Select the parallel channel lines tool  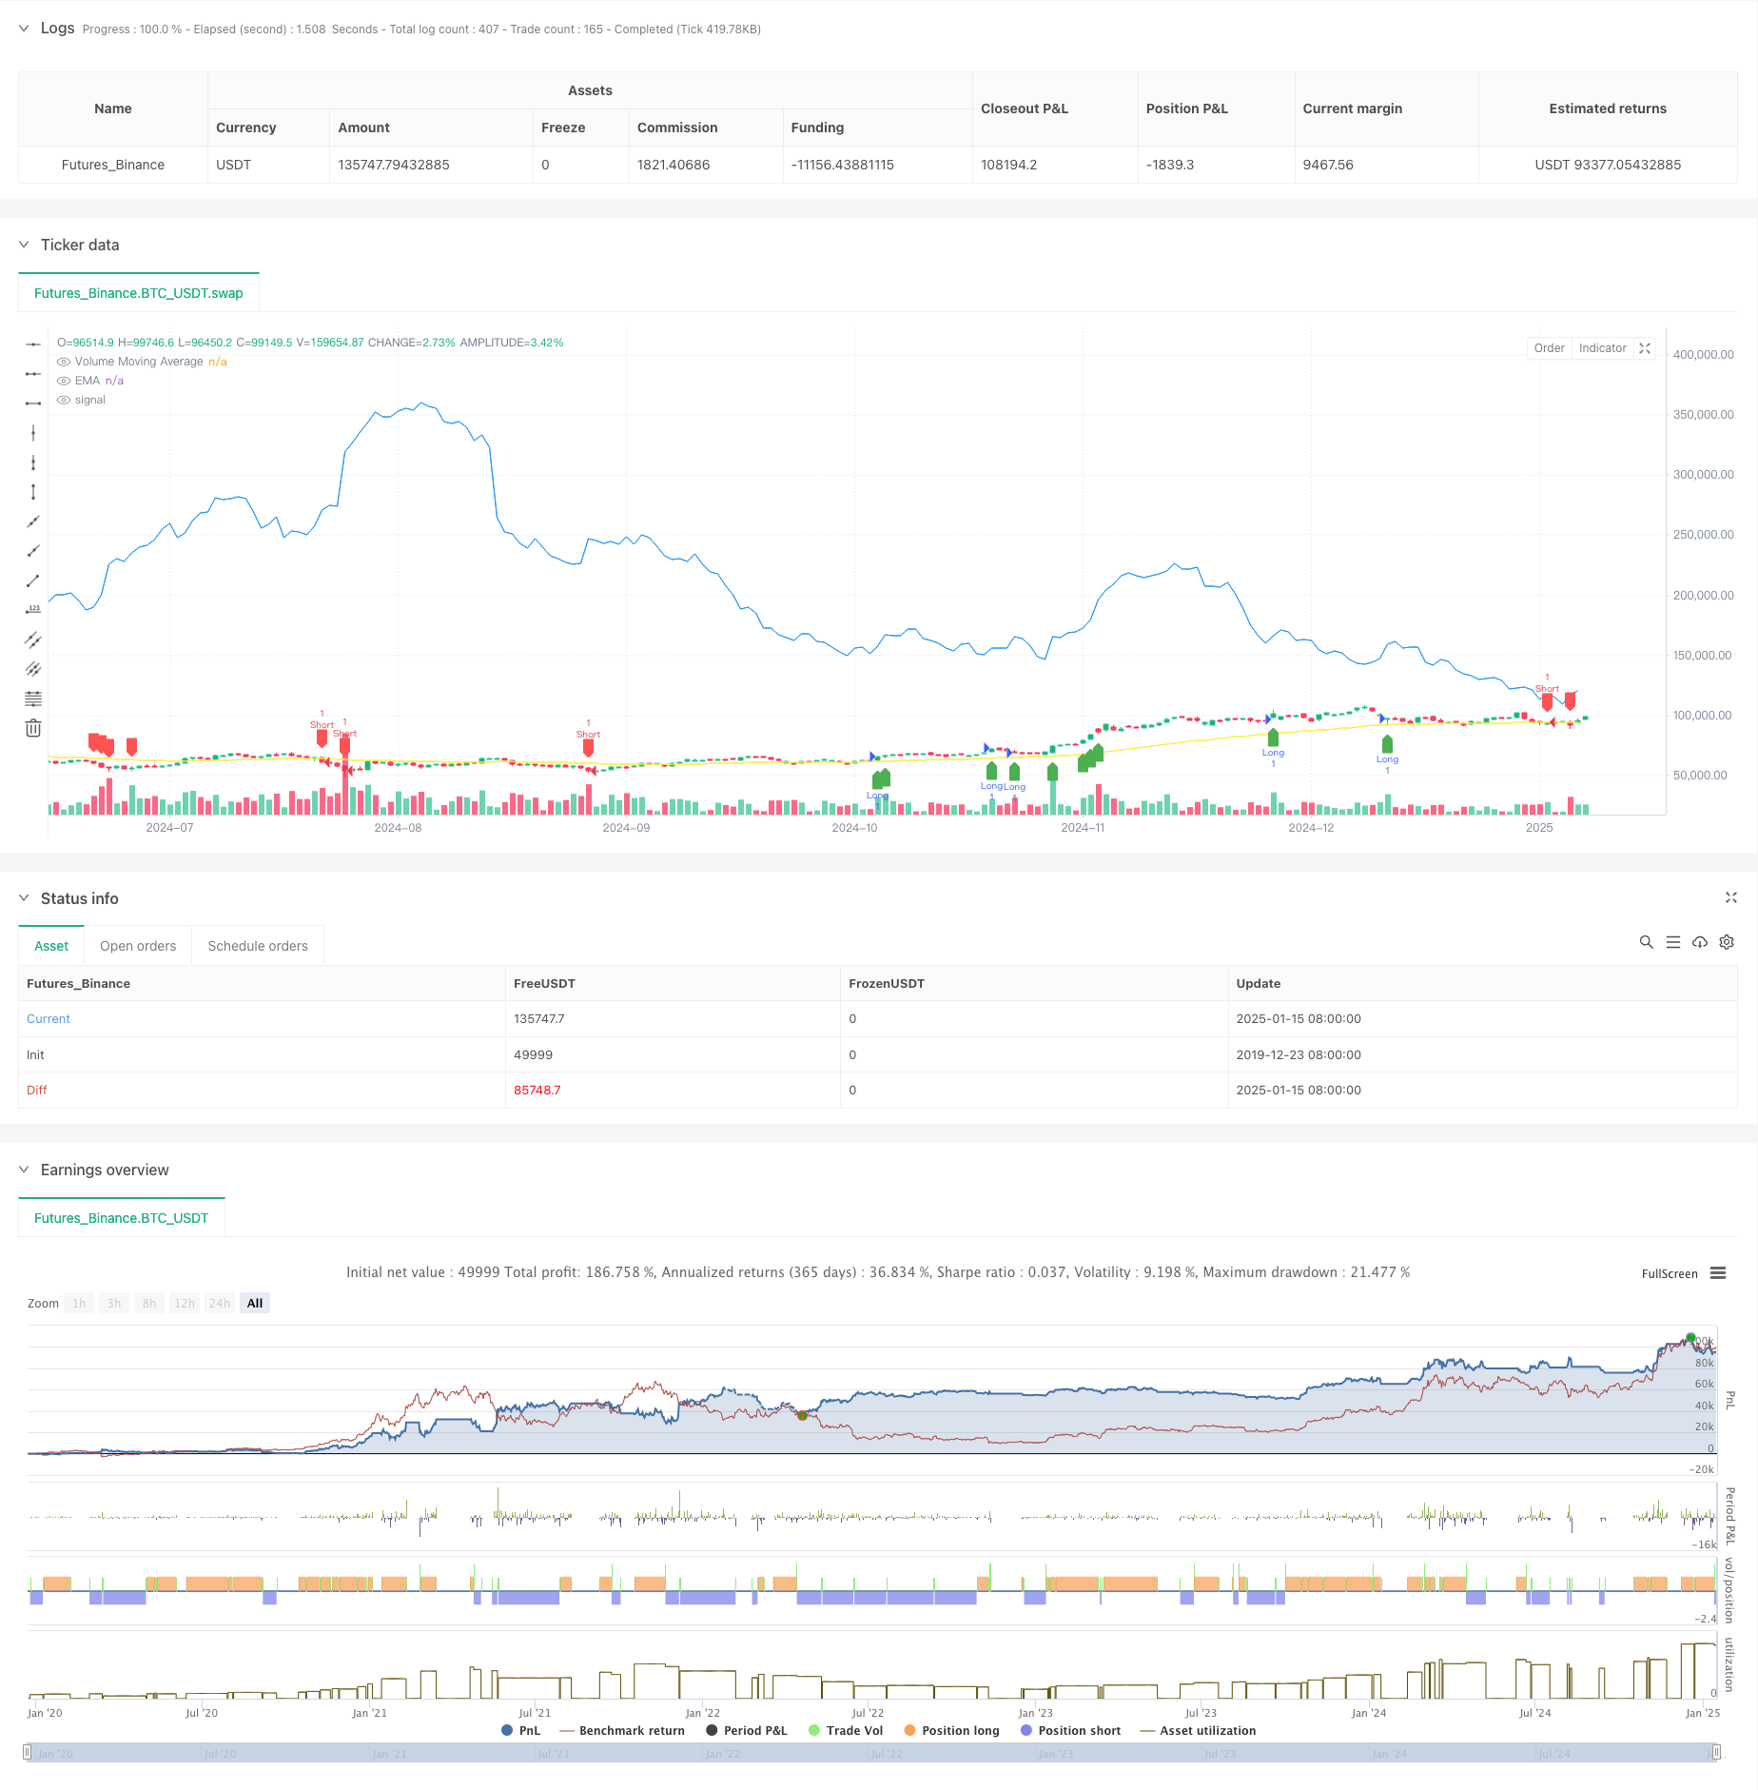tap(33, 639)
